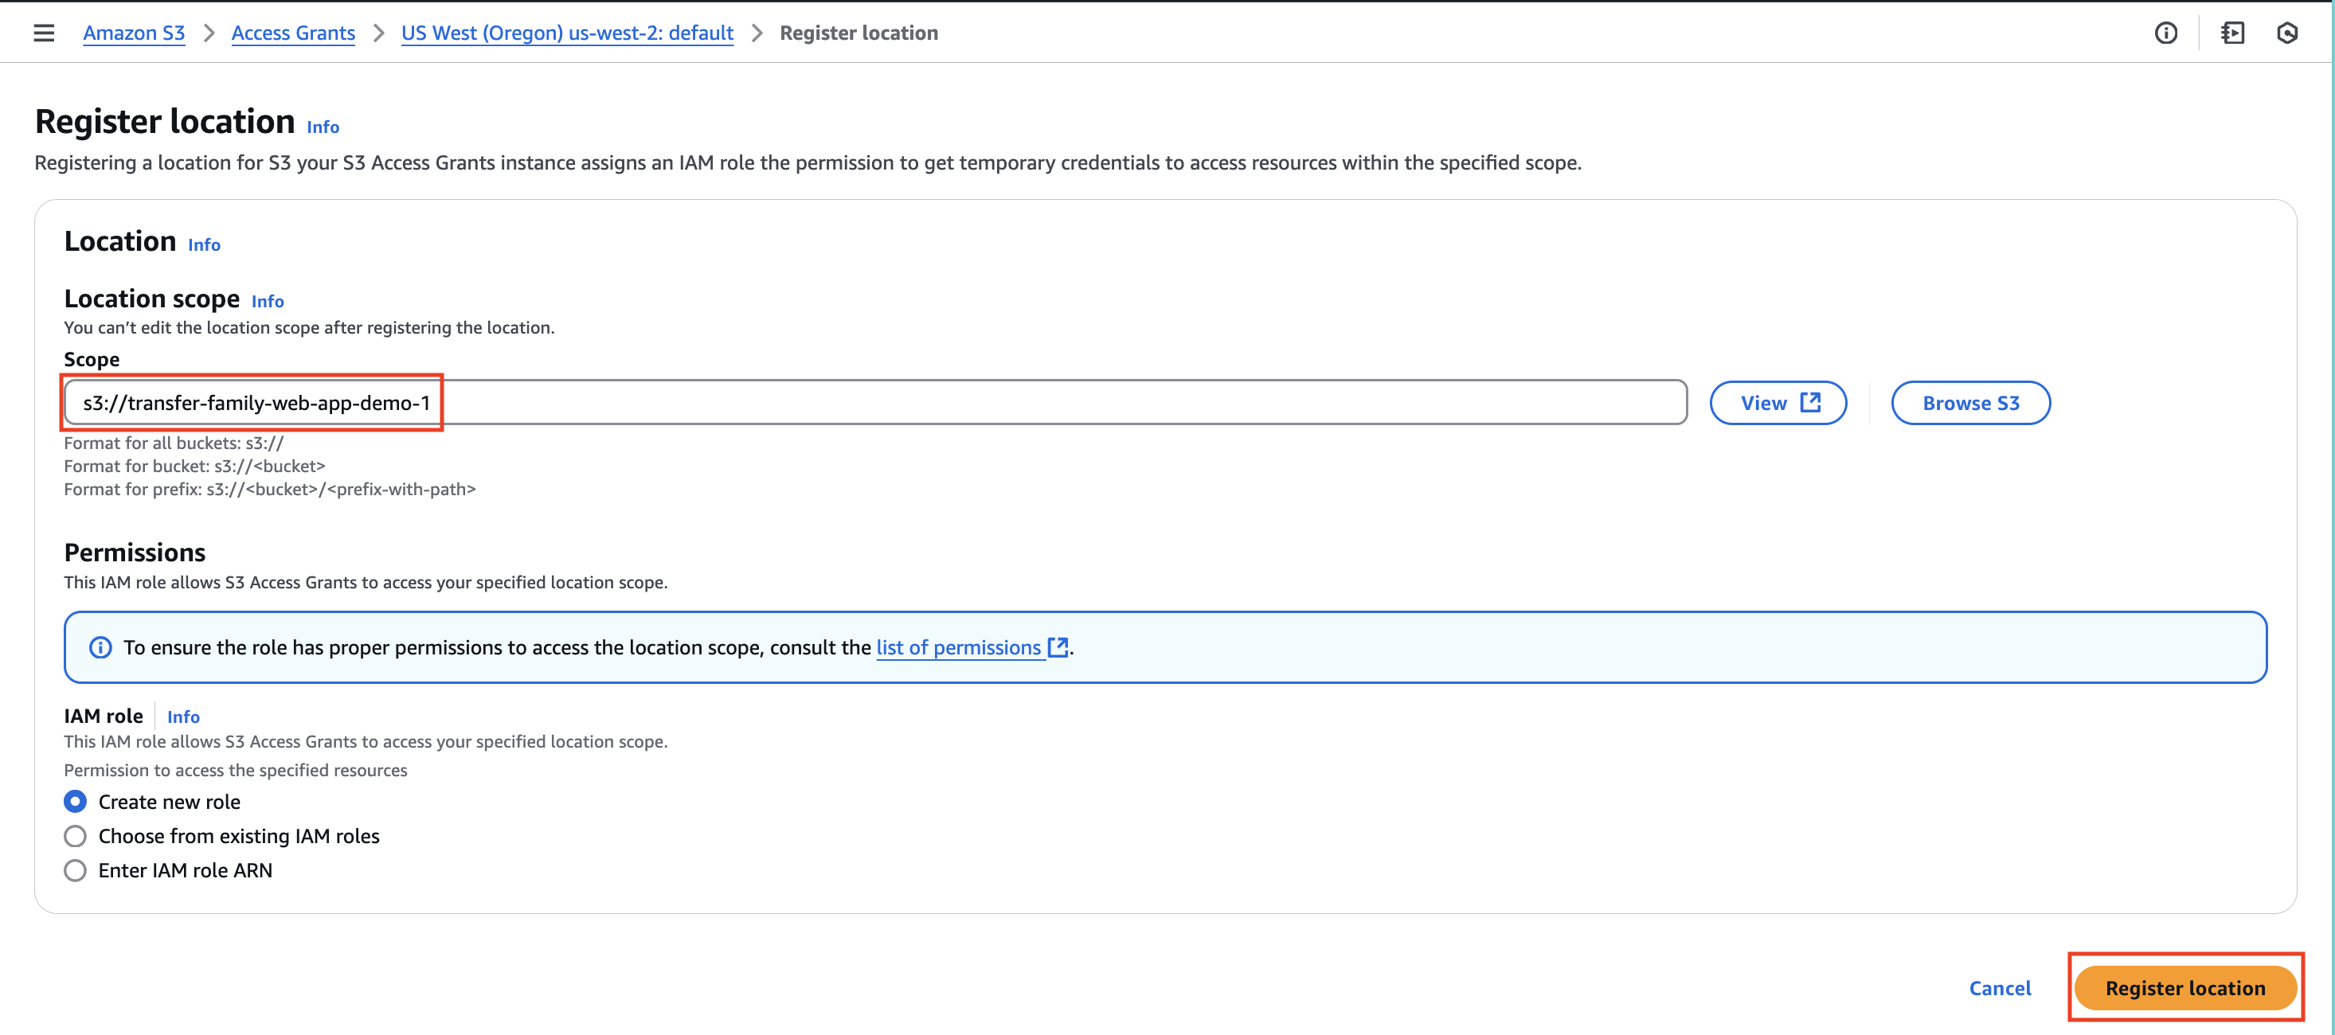Viewport: 2335px width, 1035px height.
Task: Click Info link next to Register location heading
Action: click(323, 127)
